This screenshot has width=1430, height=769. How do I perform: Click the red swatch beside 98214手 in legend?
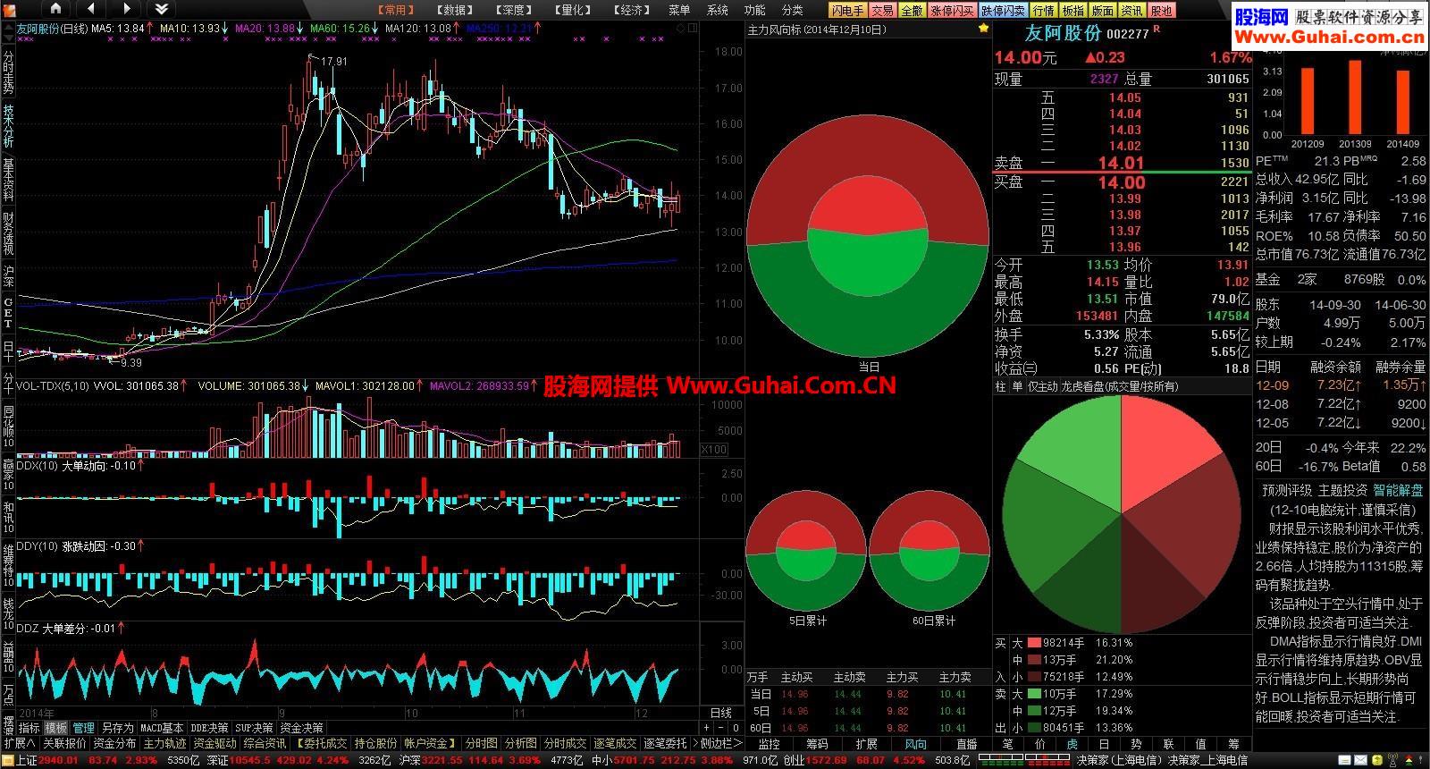coord(1035,643)
